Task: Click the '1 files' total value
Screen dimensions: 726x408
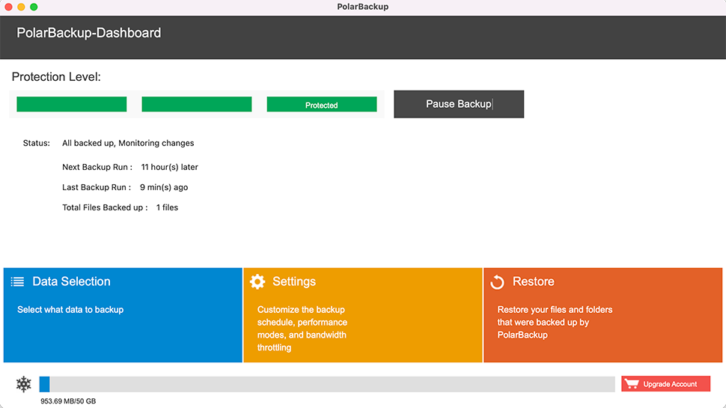Action: (167, 207)
